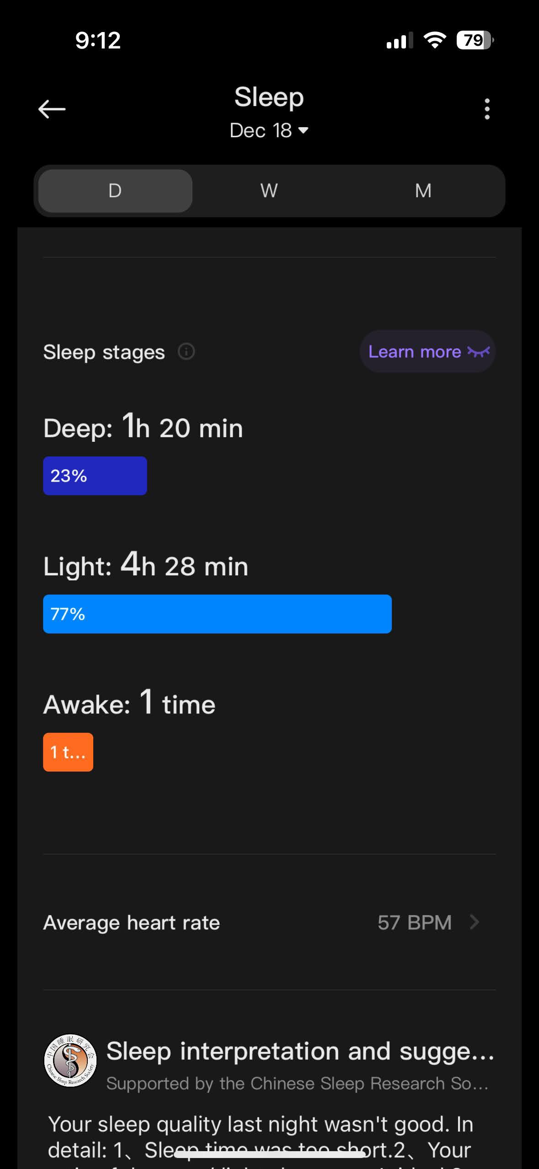The image size is (539, 1169).
Task: Tap the back arrow icon
Action: tap(52, 109)
